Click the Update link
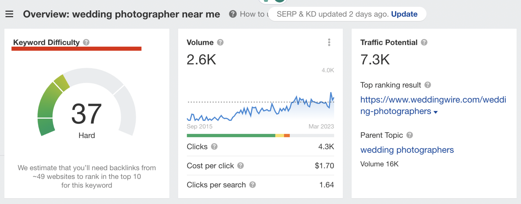521x204 pixels. pyautogui.click(x=404, y=14)
